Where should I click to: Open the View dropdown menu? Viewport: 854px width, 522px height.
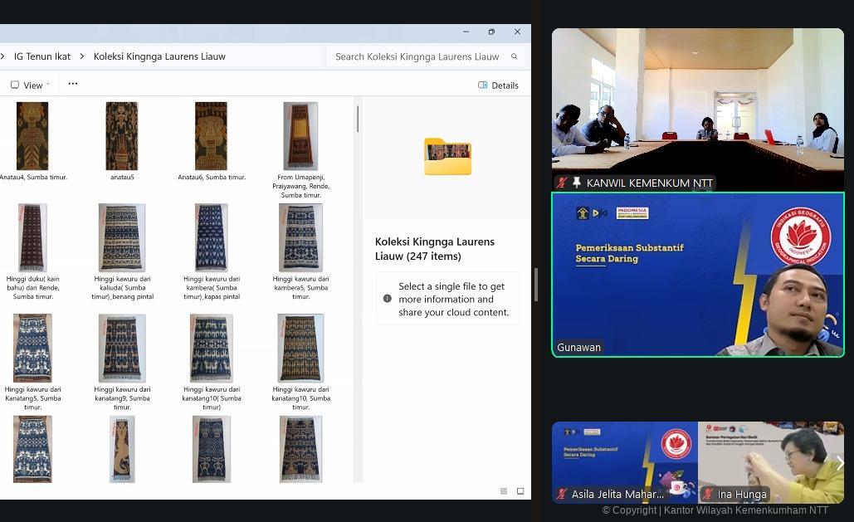32,85
